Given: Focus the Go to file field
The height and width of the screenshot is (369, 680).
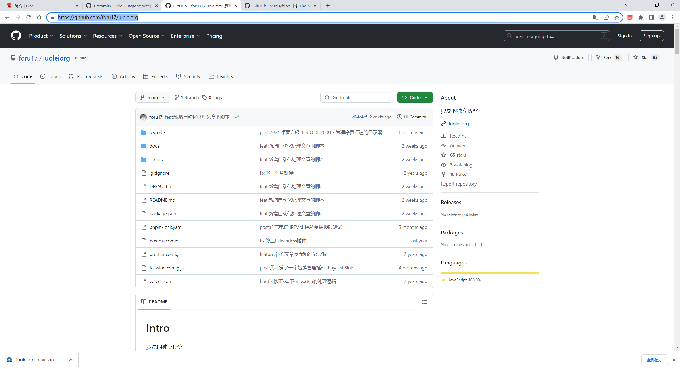Looking at the screenshot, I should click(356, 97).
